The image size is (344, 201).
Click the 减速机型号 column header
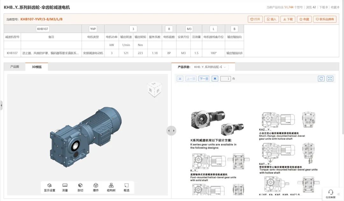click(12, 37)
